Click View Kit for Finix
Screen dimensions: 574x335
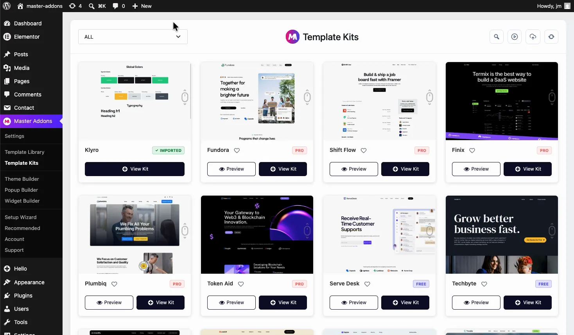coord(527,169)
